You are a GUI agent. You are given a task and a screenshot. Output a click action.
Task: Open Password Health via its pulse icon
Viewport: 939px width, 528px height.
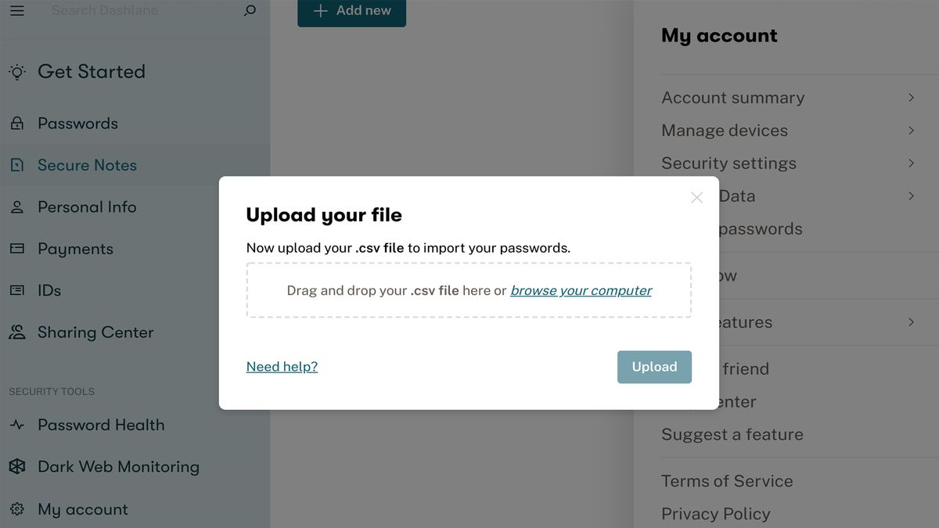pyautogui.click(x=17, y=425)
